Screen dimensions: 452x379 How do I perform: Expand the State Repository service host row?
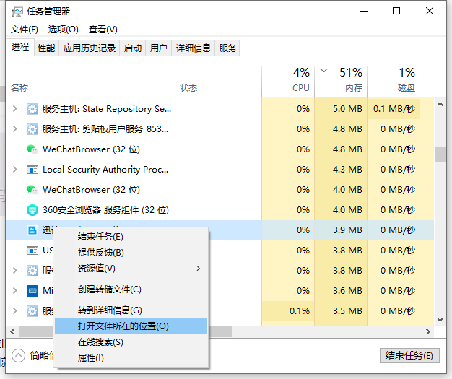[15, 109]
